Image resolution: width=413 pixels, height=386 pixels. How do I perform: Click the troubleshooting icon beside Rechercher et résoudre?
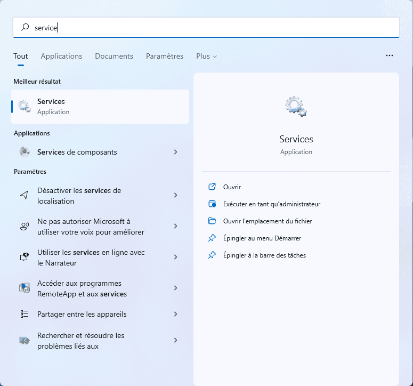25,341
